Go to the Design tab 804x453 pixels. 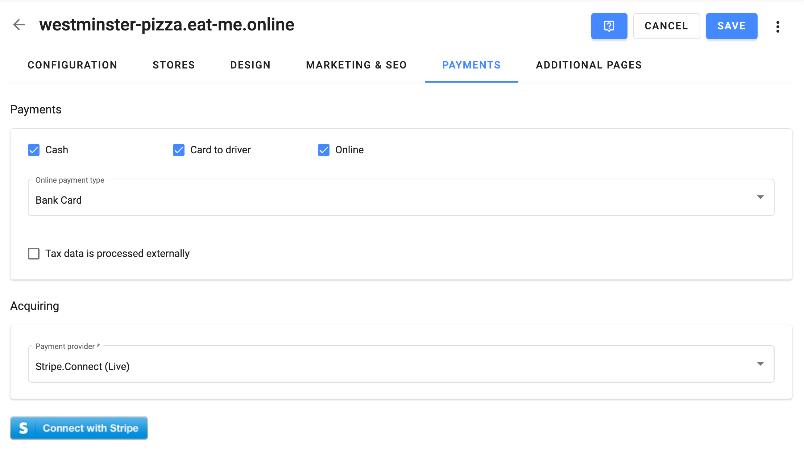pyautogui.click(x=250, y=65)
